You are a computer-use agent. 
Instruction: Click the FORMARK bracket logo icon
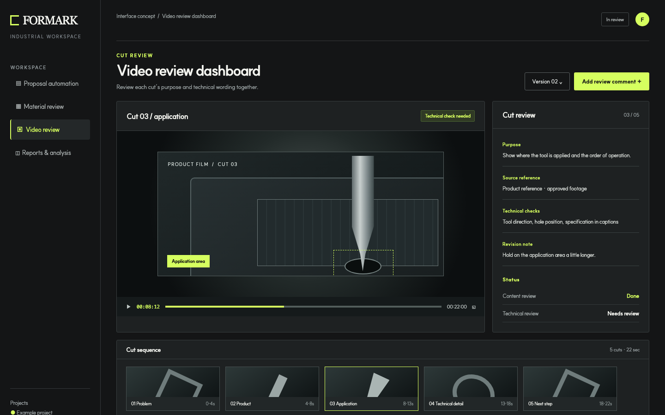(x=15, y=20)
